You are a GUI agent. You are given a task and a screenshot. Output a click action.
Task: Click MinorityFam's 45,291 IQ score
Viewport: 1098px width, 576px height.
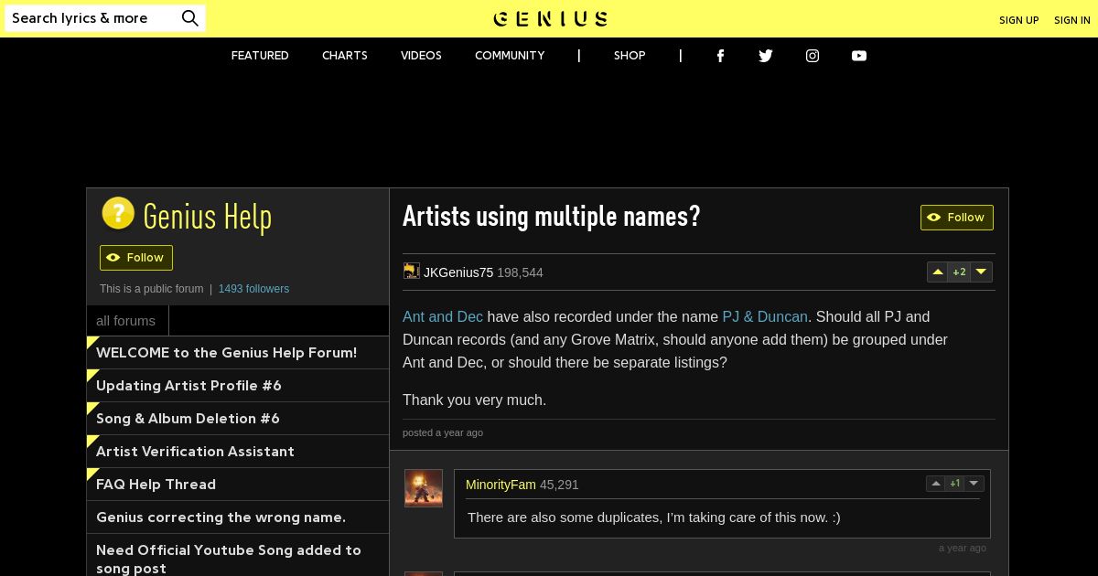[x=559, y=485]
